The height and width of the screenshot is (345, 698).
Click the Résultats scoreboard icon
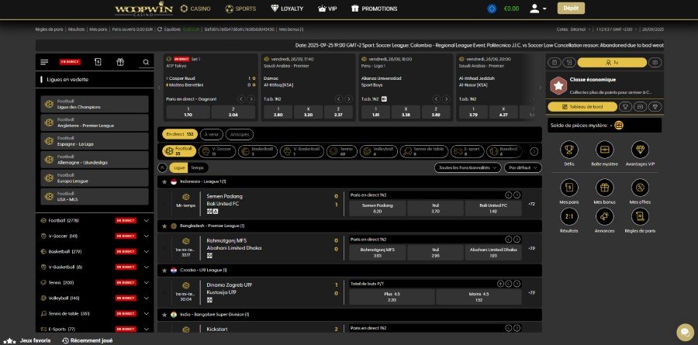coord(569,218)
